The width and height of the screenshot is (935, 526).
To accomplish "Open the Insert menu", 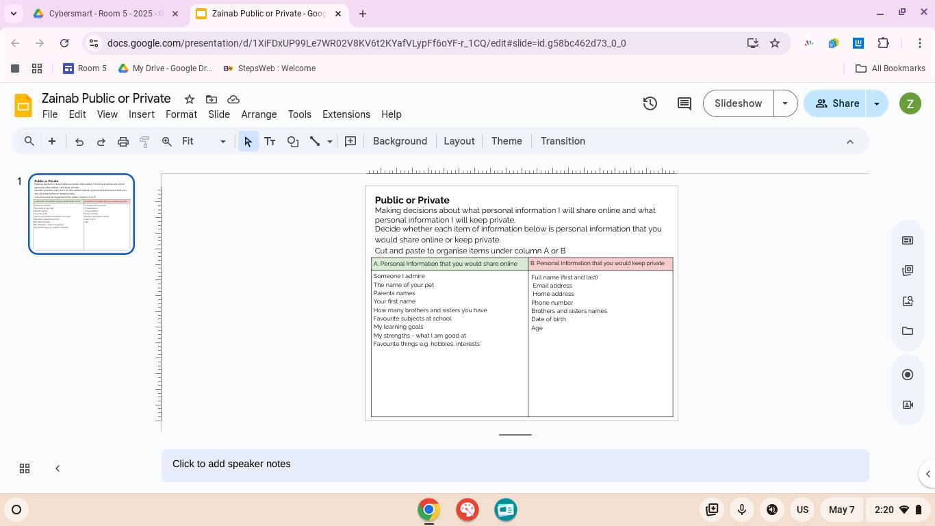I will (x=142, y=114).
